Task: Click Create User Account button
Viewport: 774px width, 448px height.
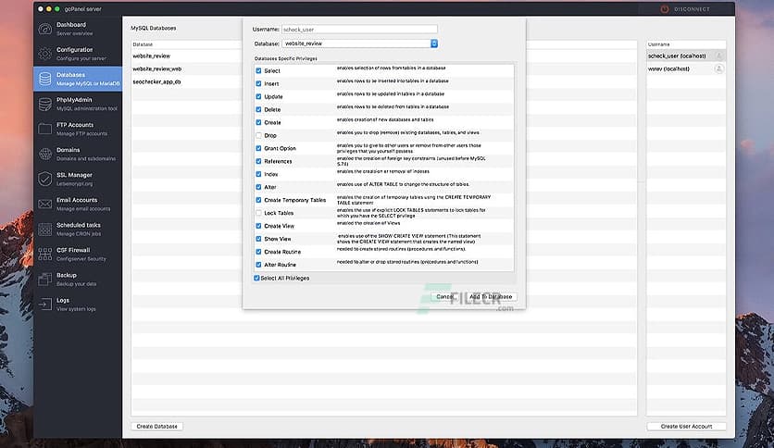Action: pos(686,427)
